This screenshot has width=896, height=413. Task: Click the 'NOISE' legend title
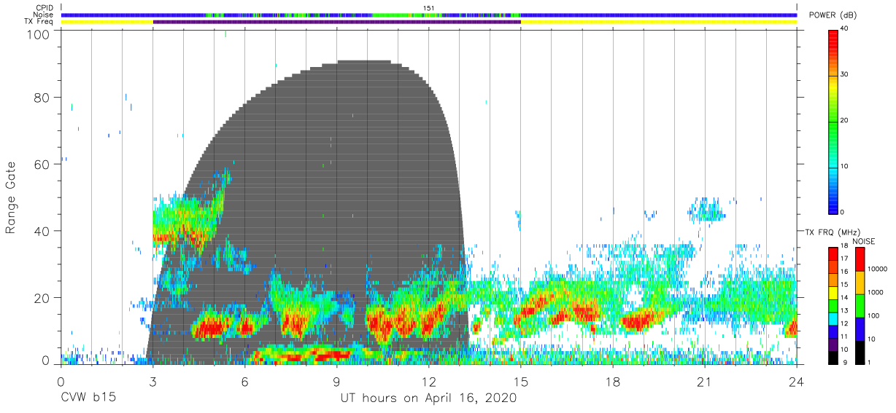point(864,241)
